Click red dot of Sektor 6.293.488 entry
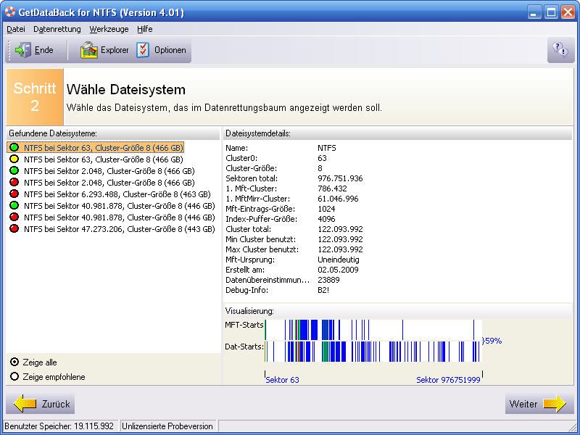The height and width of the screenshot is (435, 580). point(14,194)
